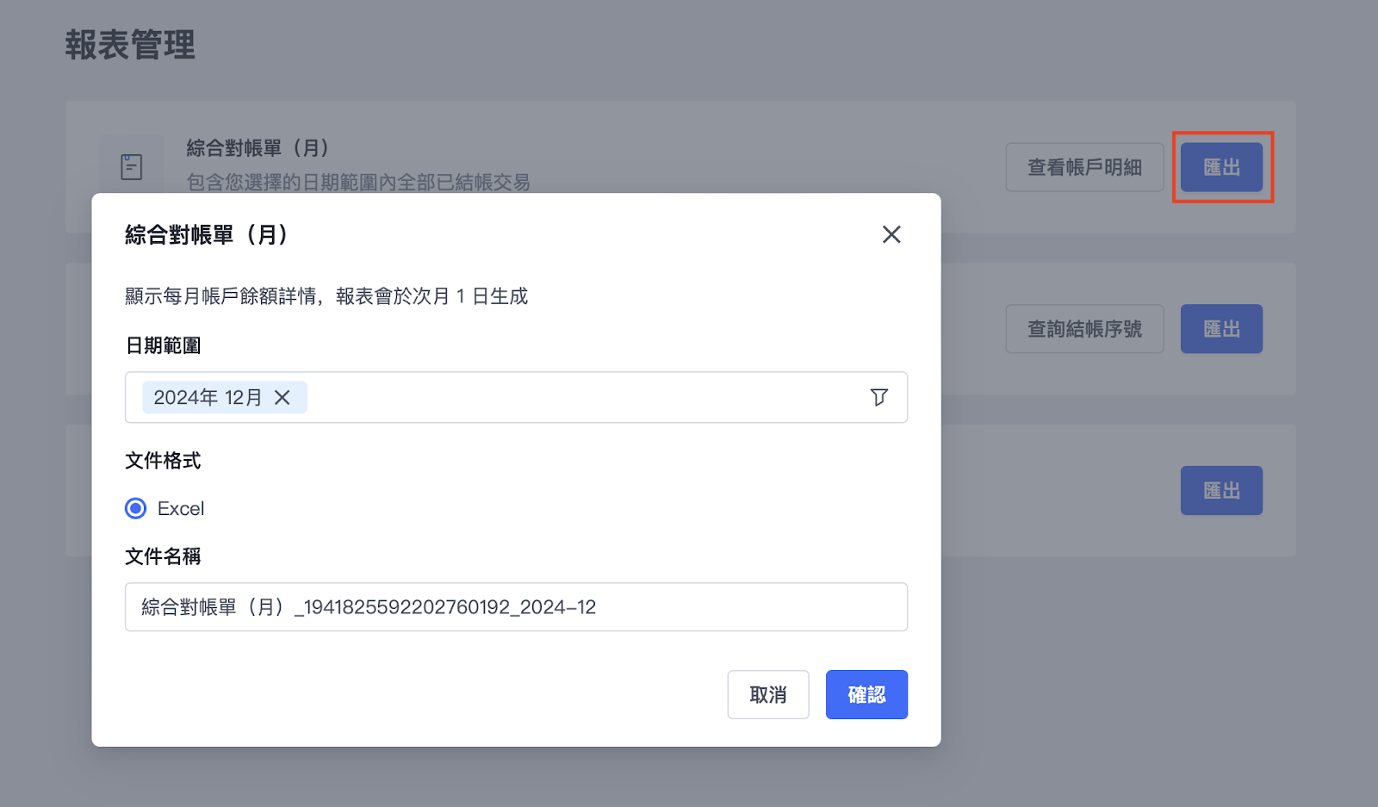
Task: Click the dialog title 綜合對帳單（月）
Action: (207, 234)
